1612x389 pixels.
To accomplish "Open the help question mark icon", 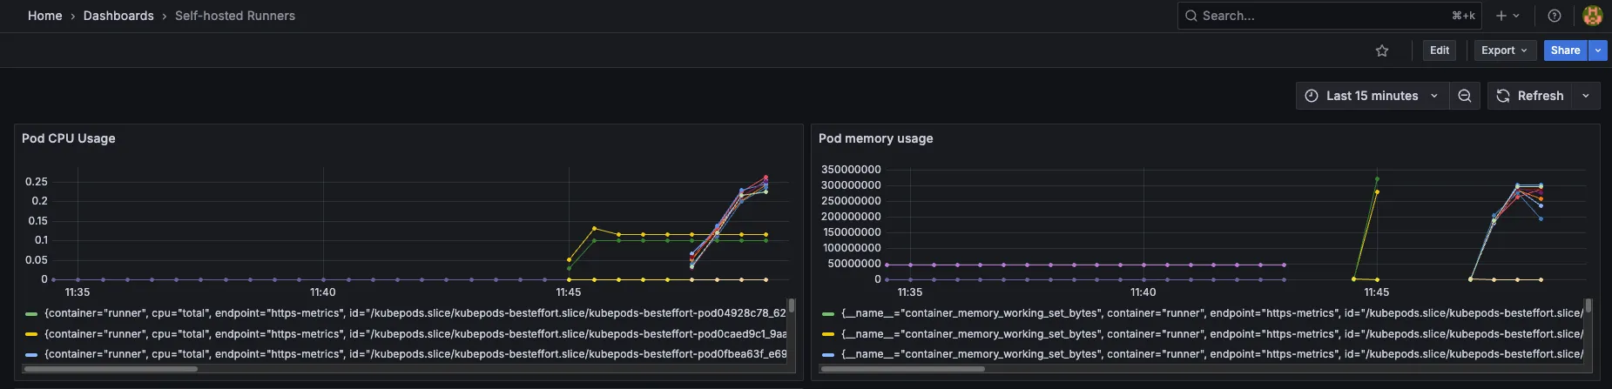I will tap(1555, 16).
